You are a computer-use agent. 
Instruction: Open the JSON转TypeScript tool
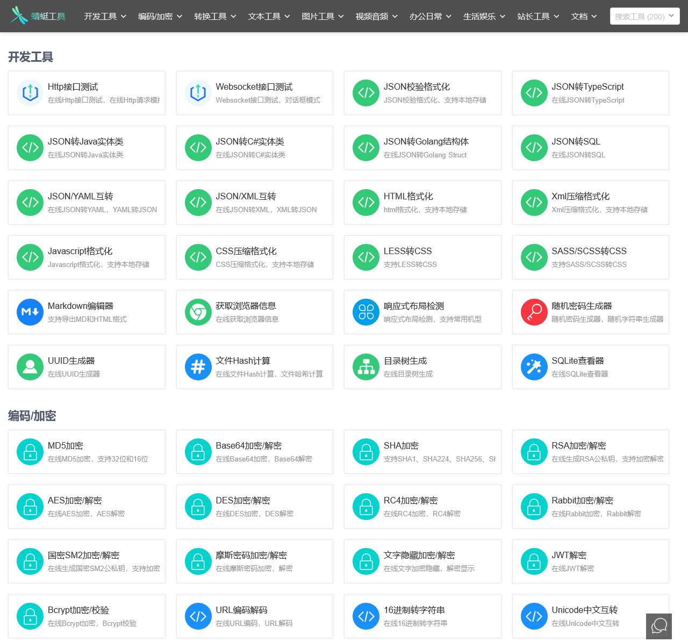[590, 93]
